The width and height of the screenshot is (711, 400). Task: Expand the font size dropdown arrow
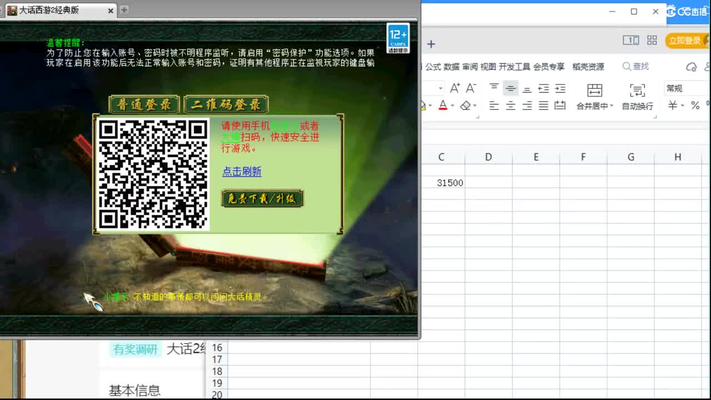(440, 88)
